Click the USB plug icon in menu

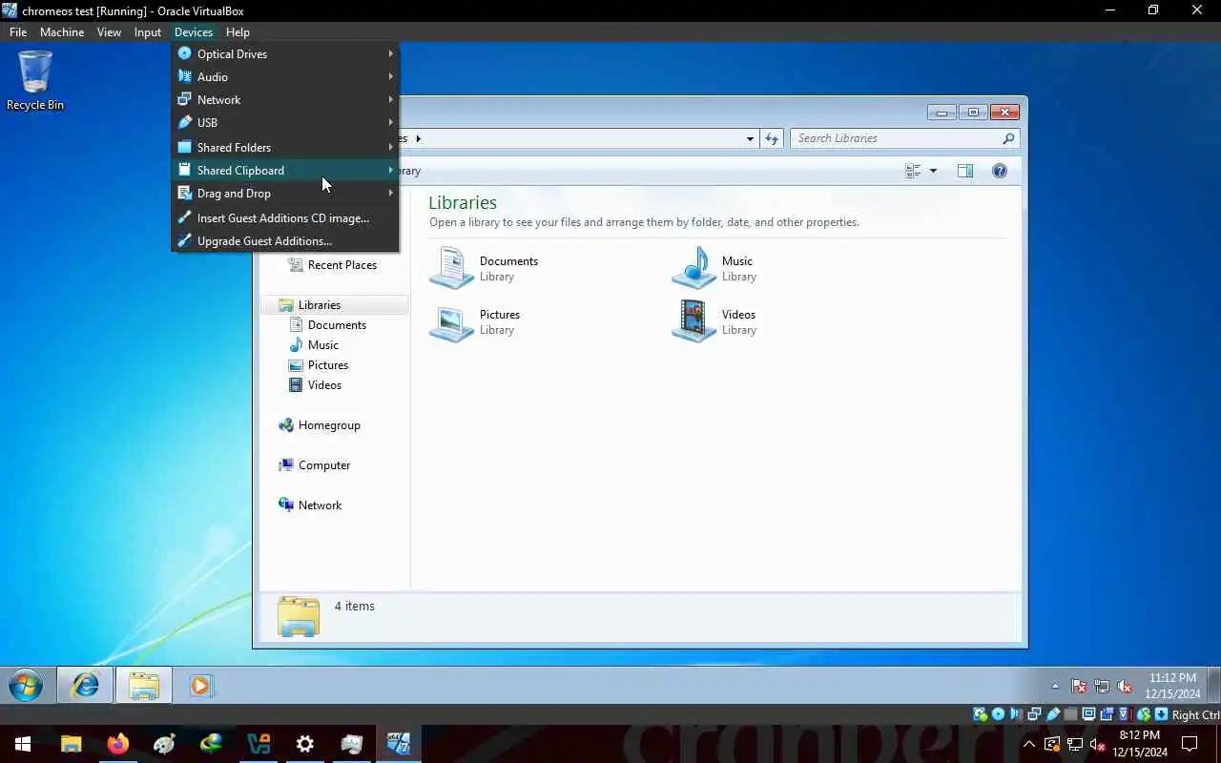(185, 122)
